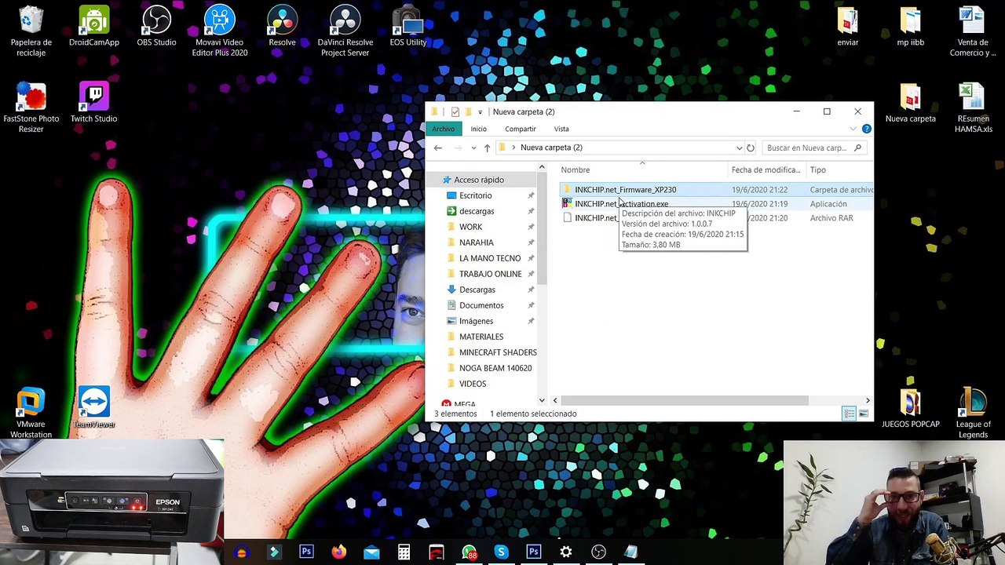
Task: Select the 'enviar' desktop folder
Action: (x=847, y=27)
